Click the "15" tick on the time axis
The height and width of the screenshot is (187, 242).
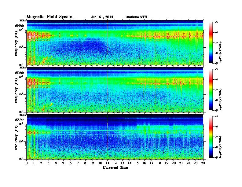pyautogui.click(x=137, y=163)
